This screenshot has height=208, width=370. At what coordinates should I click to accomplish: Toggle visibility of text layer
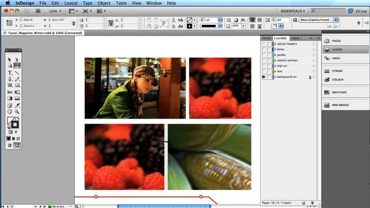coord(264,71)
